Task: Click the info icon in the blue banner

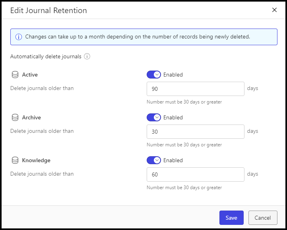Action: click(x=19, y=37)
